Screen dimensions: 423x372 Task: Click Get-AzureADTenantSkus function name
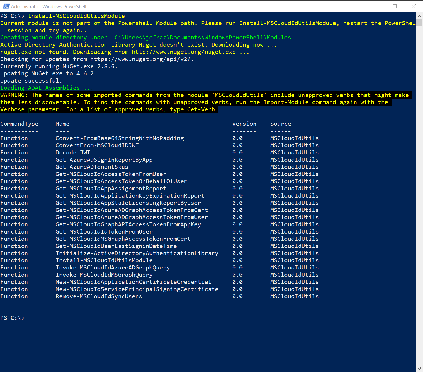(92, 167)
